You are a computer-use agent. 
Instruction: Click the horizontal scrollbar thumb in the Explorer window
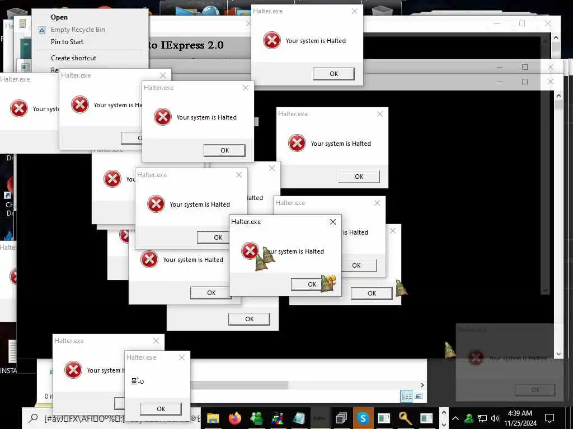(x=239, y=385)
